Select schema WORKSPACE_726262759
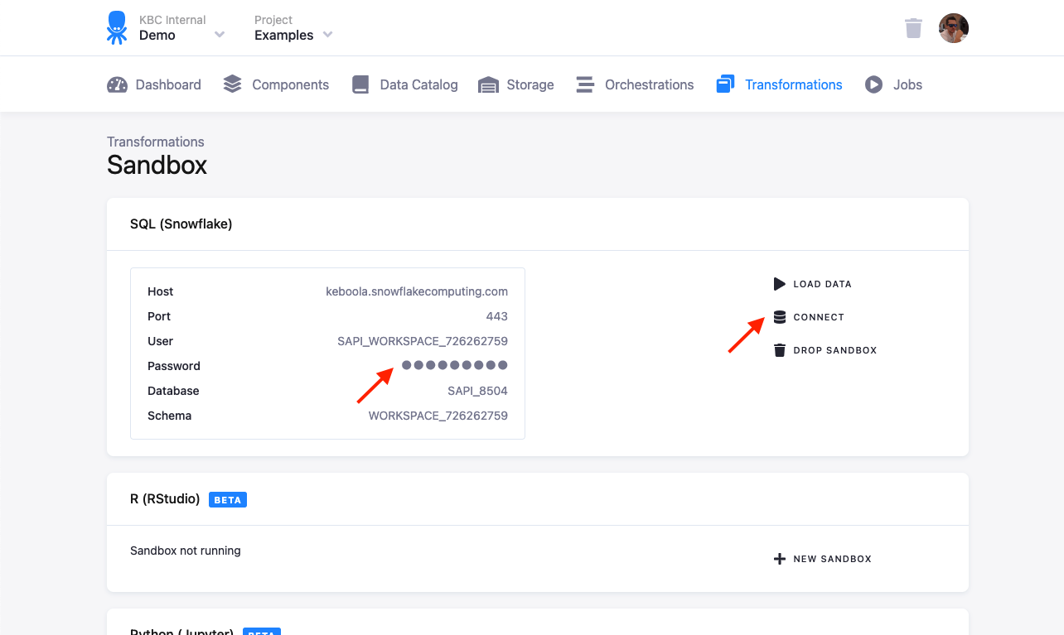The height and width of the screenshot is (635, 1064). 438,416
